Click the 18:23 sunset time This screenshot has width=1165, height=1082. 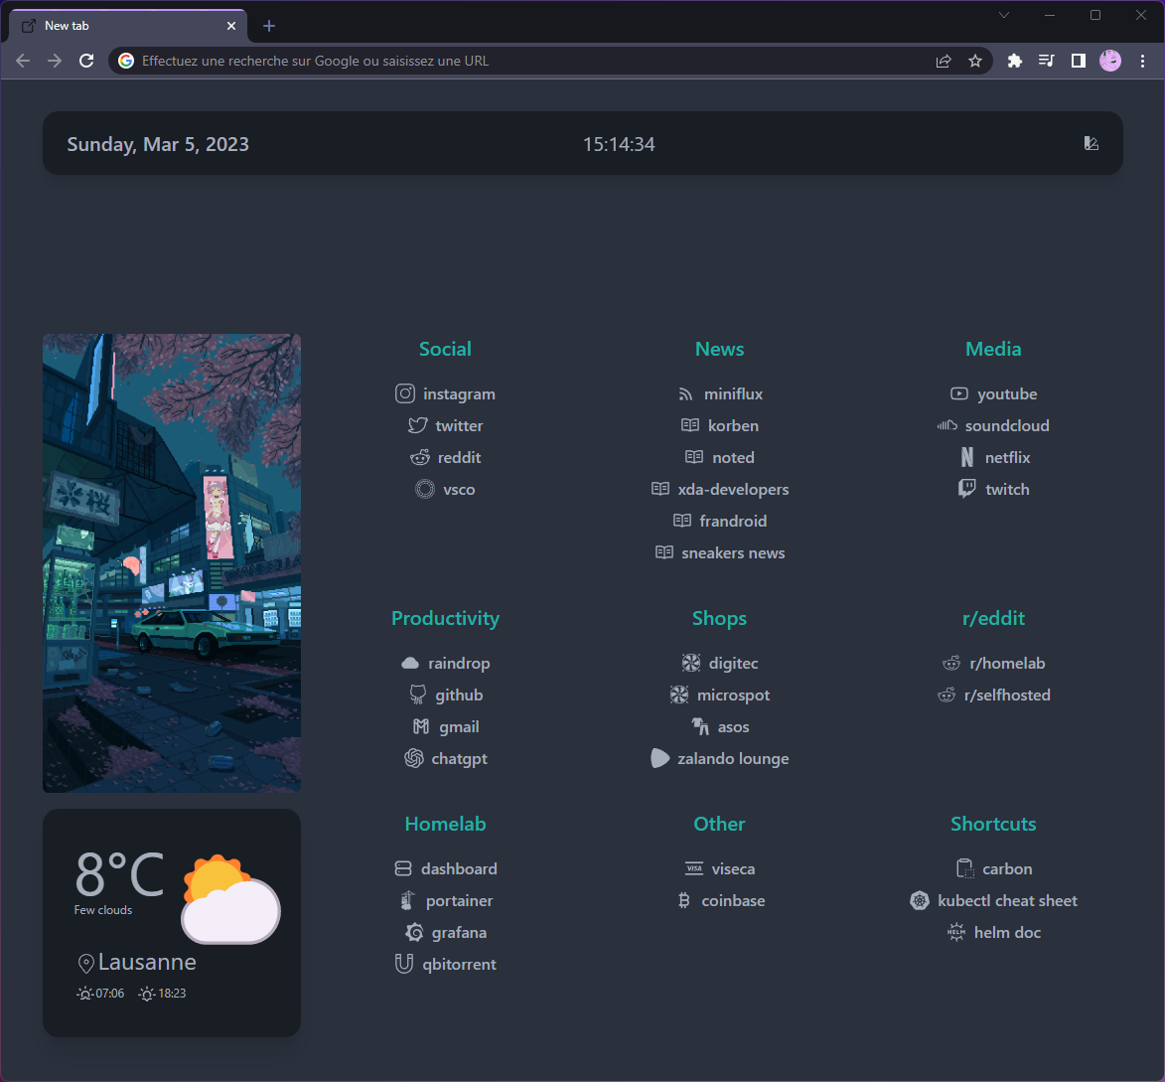(172, 993)
